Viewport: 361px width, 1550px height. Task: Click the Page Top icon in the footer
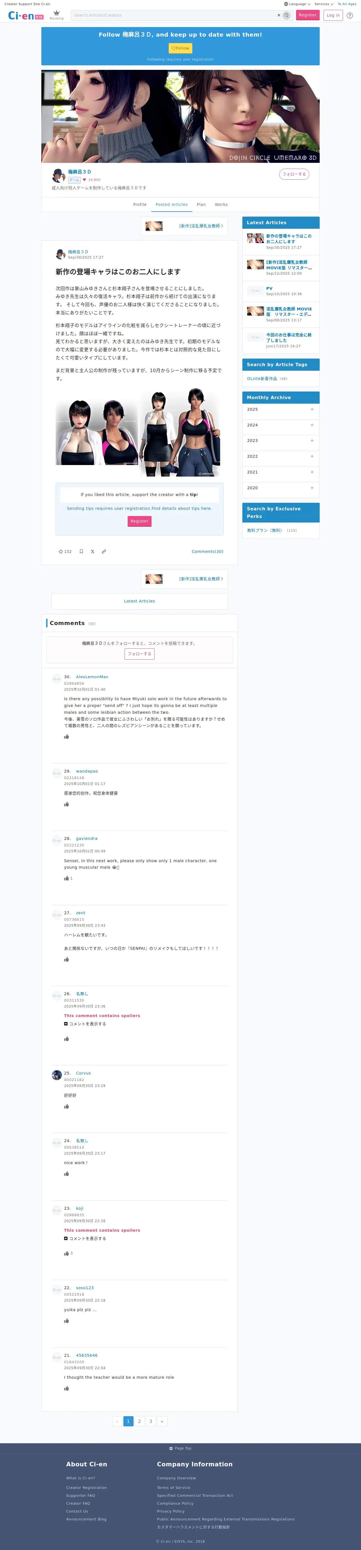(x=171, y=1448)
